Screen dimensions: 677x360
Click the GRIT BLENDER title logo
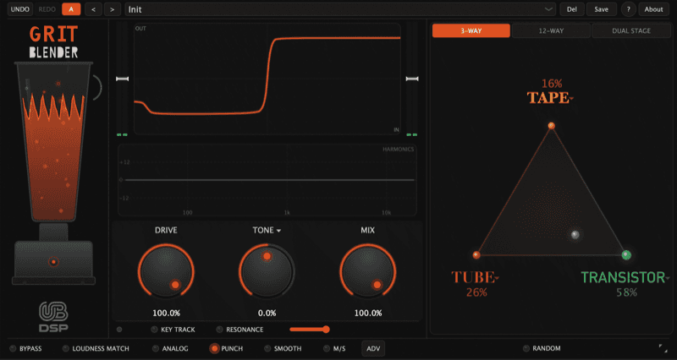pos(53,41)
